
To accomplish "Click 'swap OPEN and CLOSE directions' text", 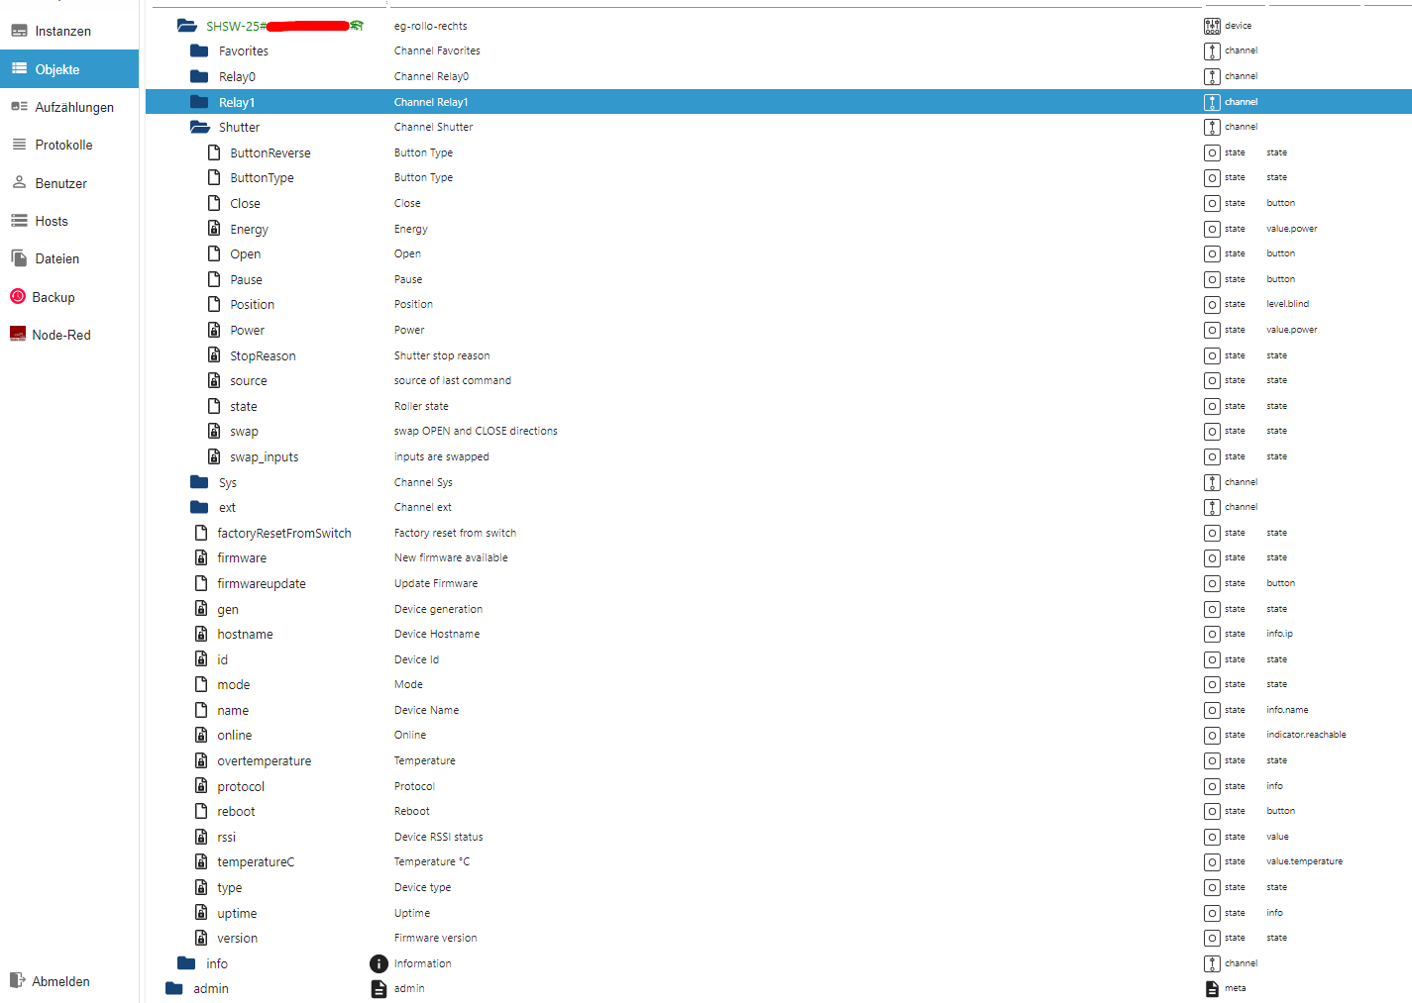I will [476, 431].
